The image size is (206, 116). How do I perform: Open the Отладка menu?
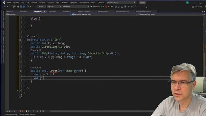[x=51, y=3]
